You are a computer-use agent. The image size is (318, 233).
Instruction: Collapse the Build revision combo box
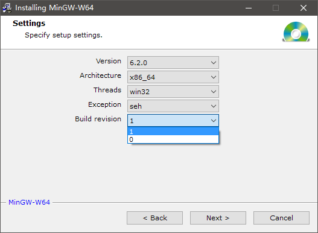click(173, 120)
